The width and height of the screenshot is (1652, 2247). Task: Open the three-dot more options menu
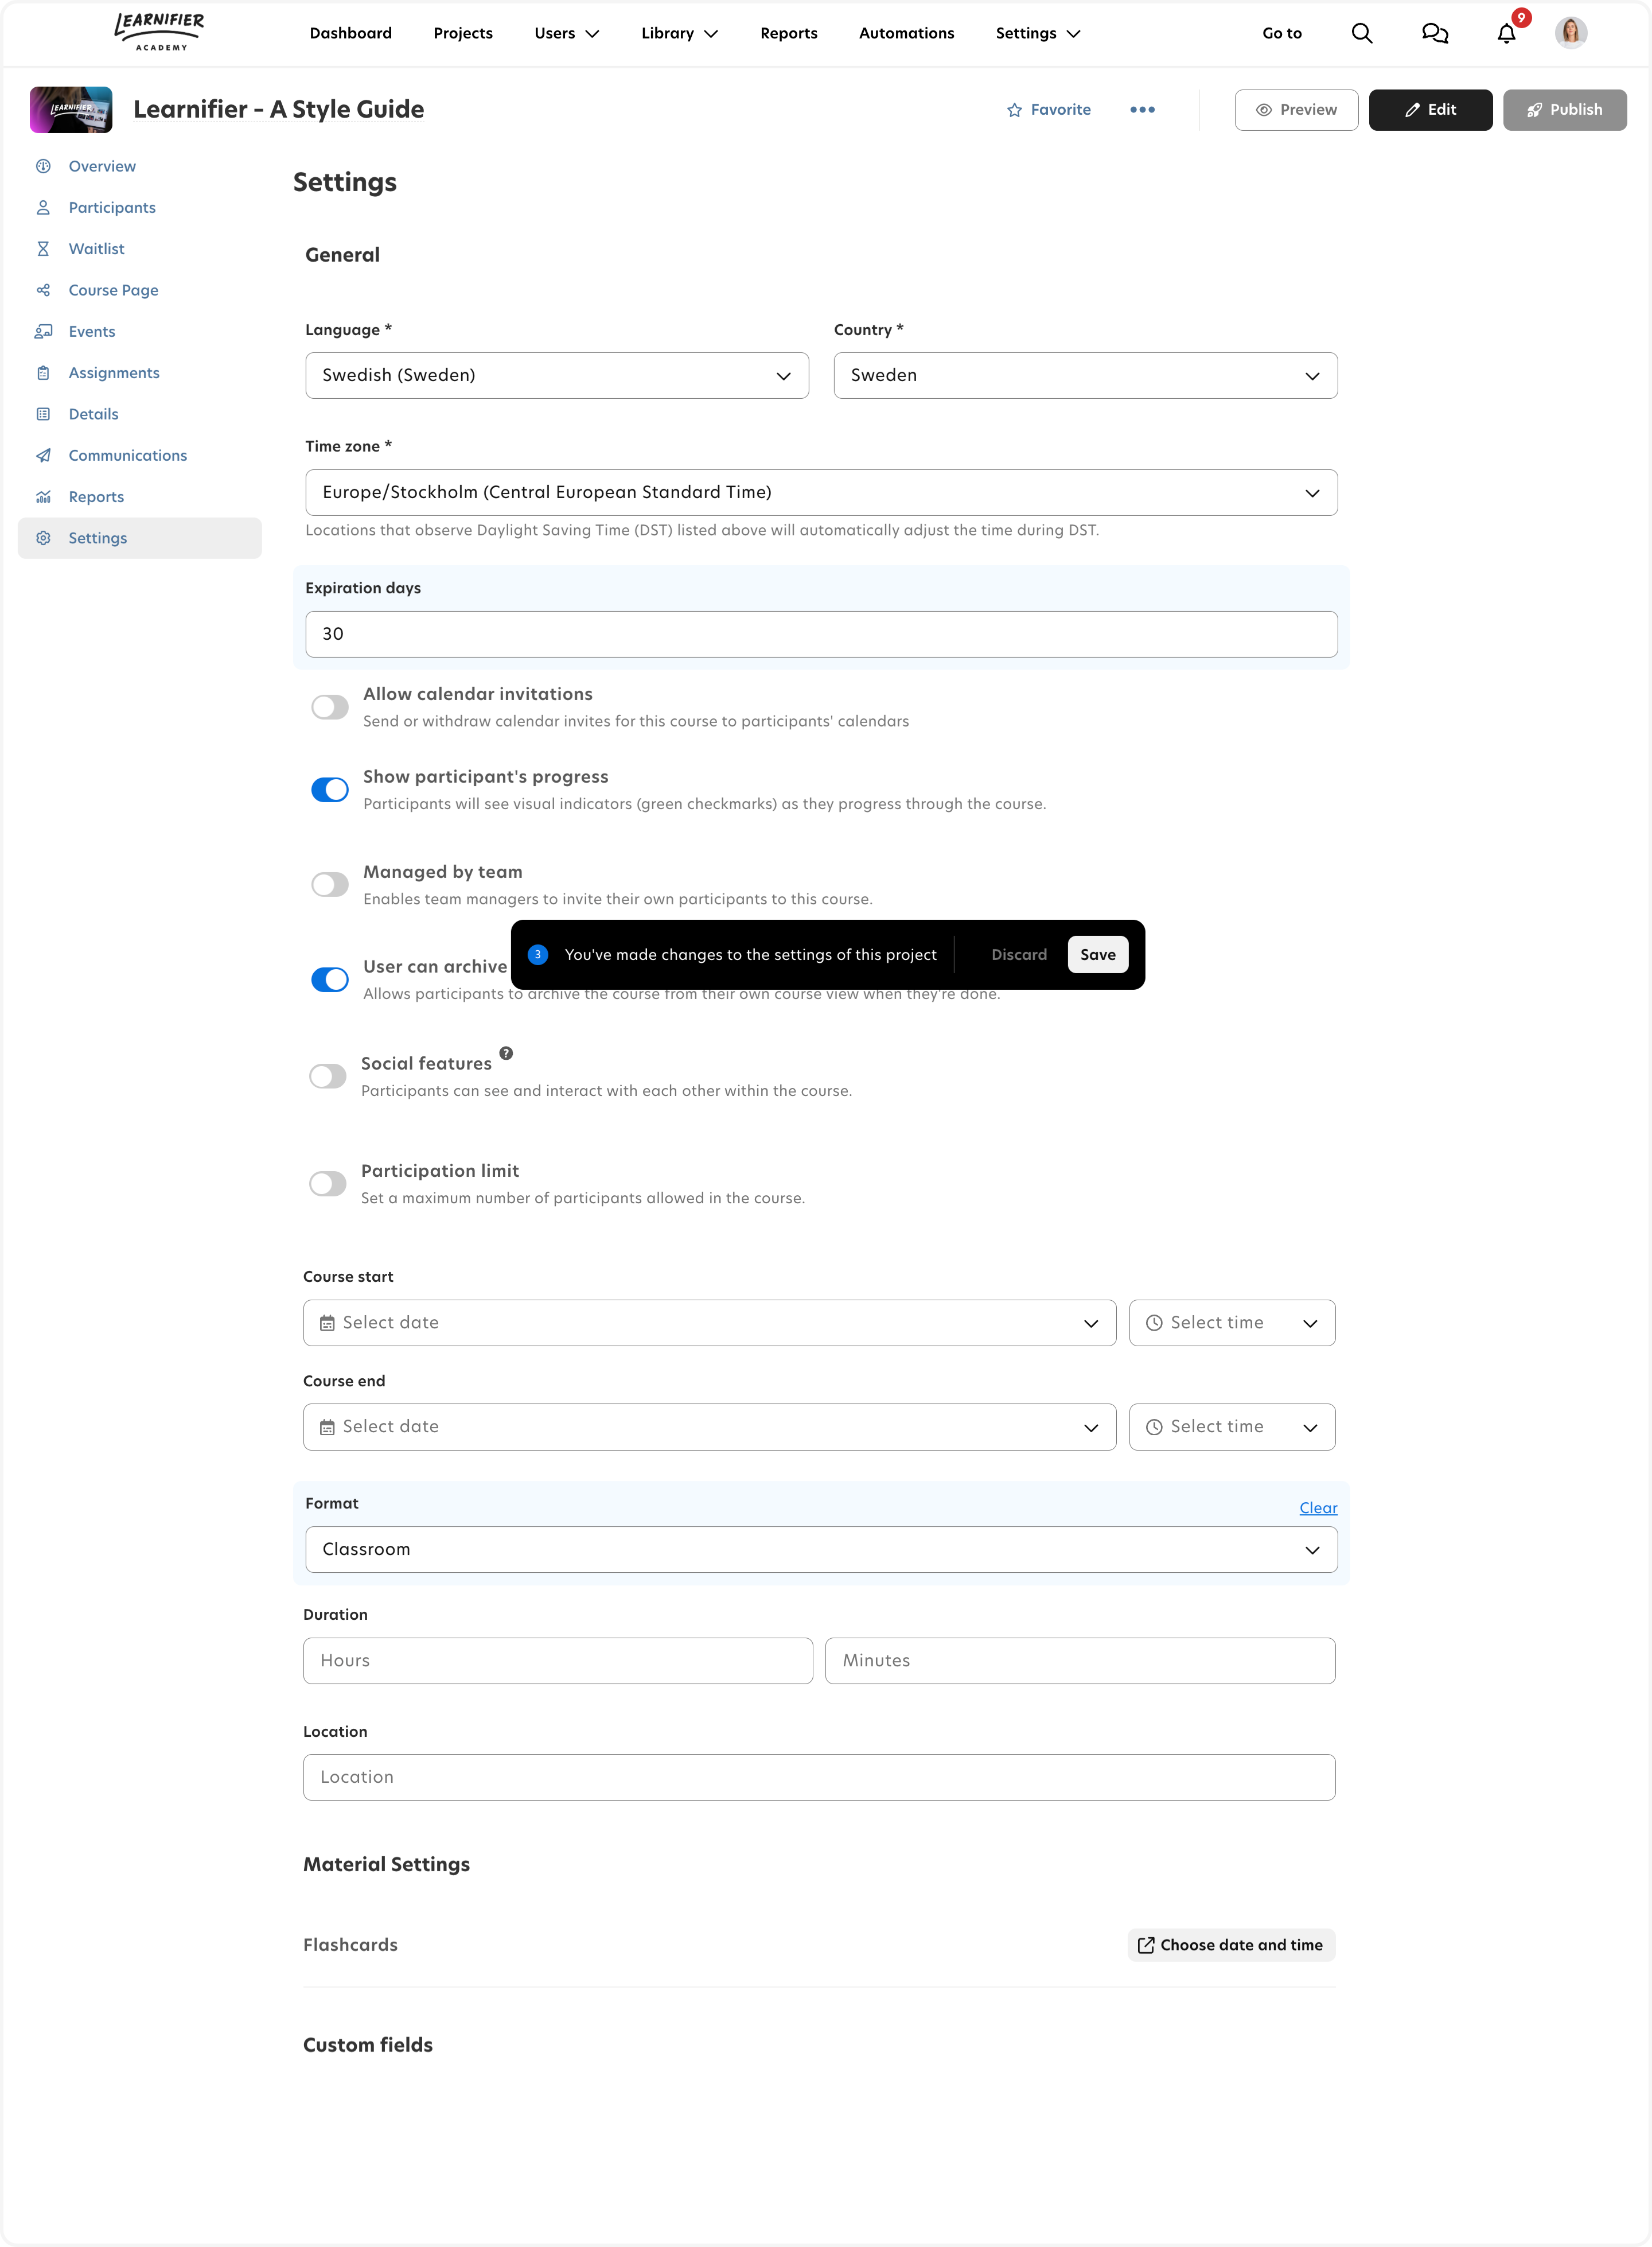point(1142,110)
